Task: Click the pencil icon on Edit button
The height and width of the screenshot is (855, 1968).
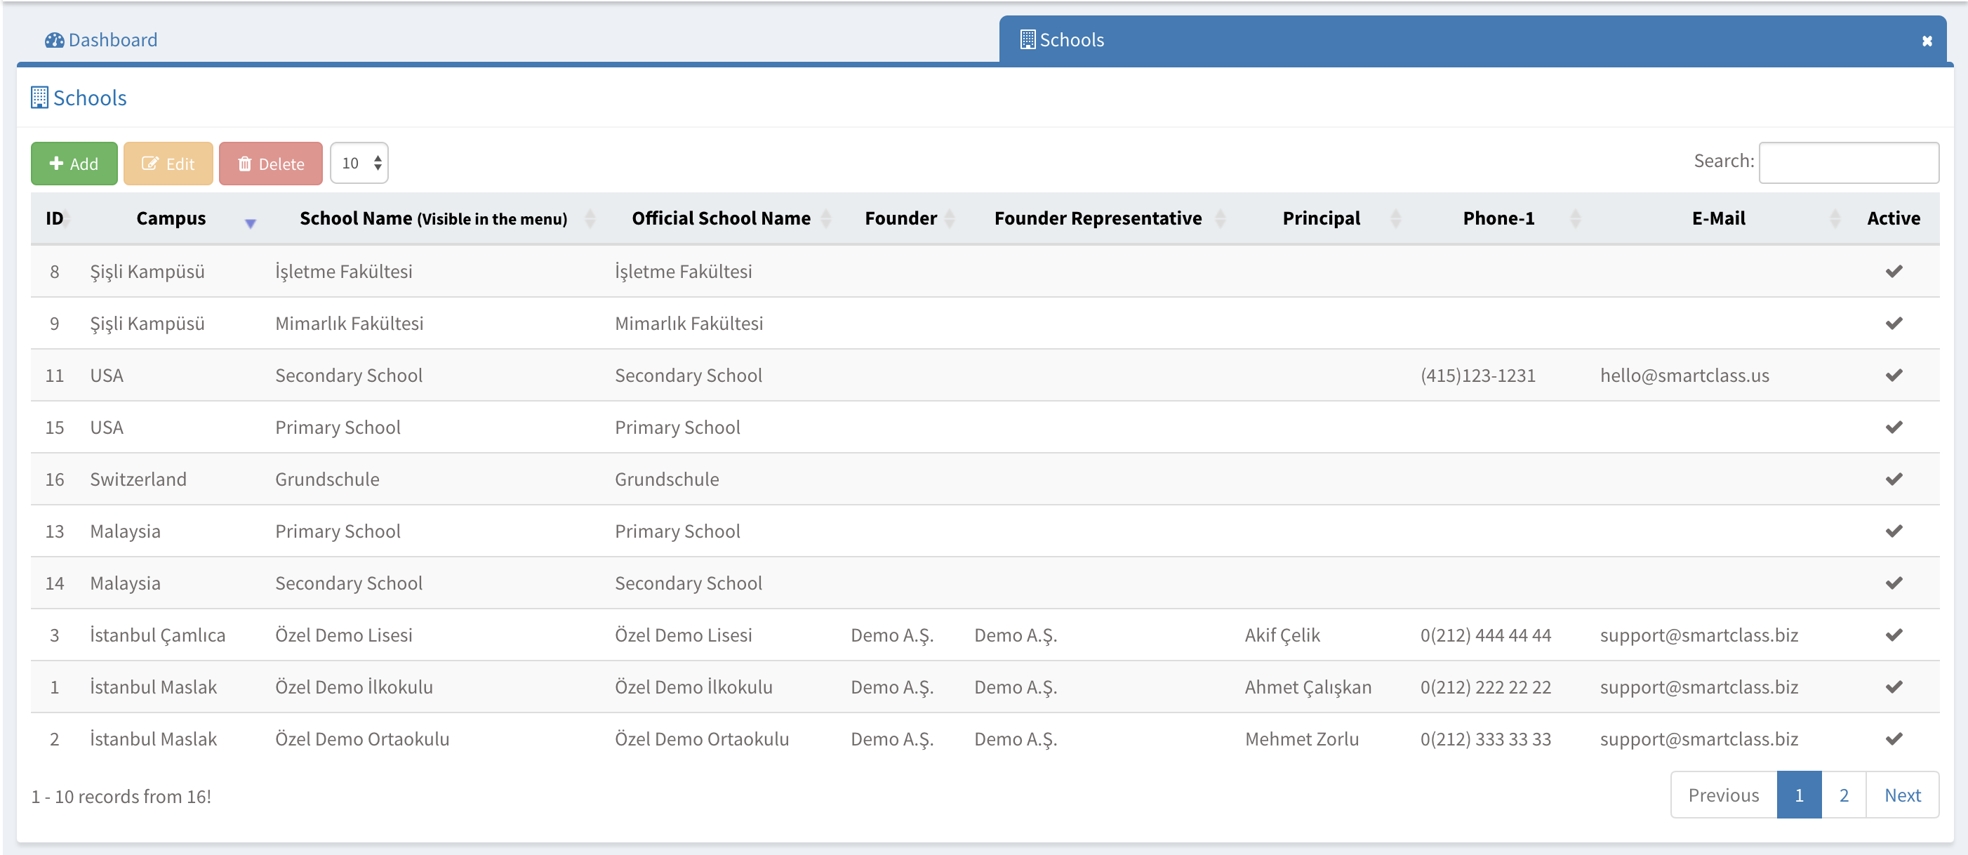Action: [x=149, y=164]
